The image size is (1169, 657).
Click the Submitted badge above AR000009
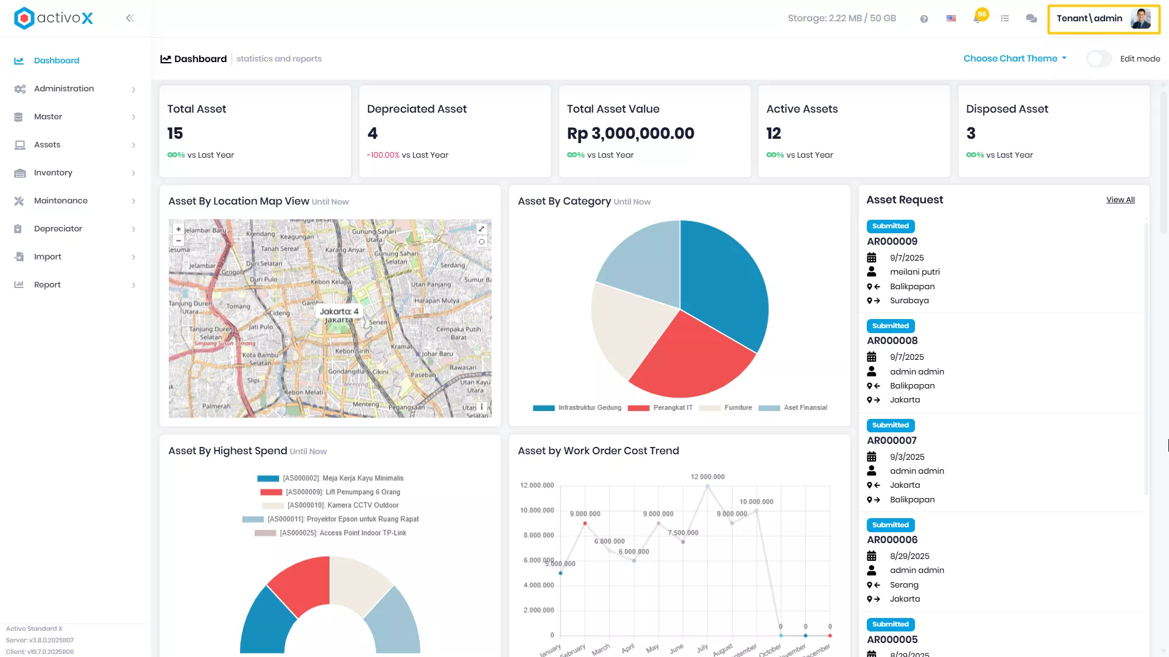coord(891,227)
